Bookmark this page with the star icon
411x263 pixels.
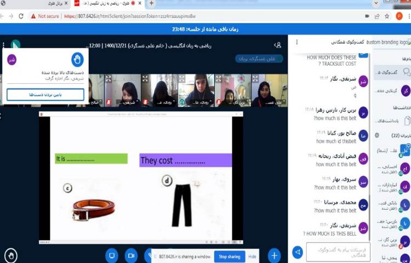point(387,16)
